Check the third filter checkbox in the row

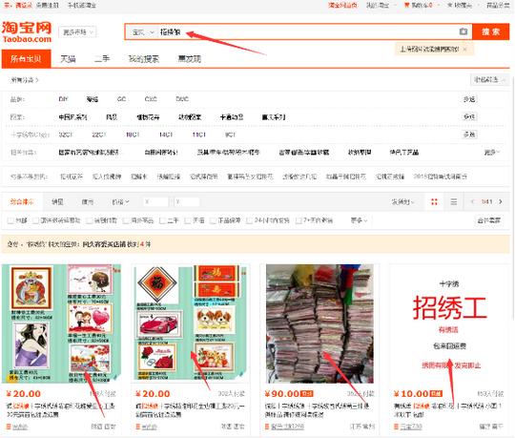(x=89, y=220)
